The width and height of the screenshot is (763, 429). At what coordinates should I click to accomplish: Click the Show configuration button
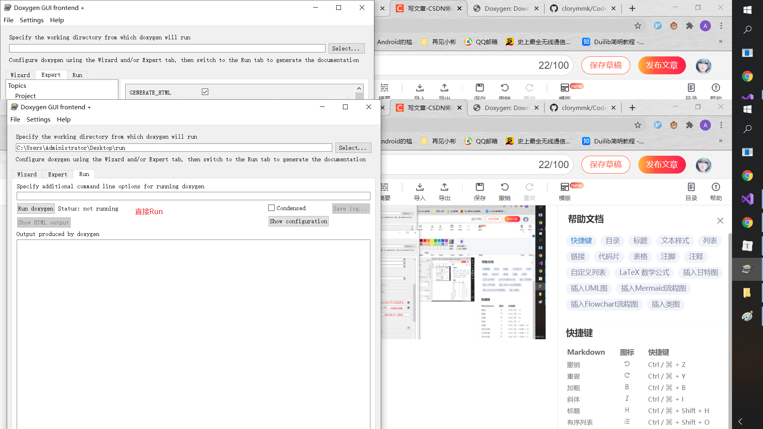[x=298, y=221]
